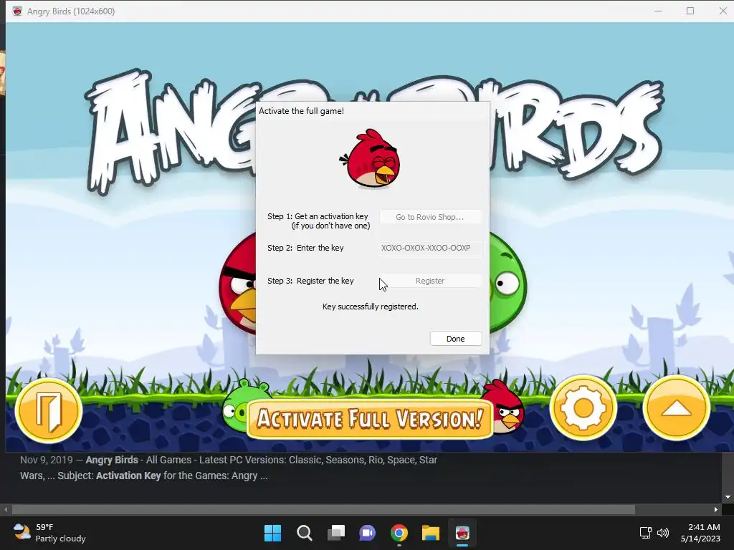The height and width of the screenshot is (550, 734).
Task: Launch the Chat app from taskbar
Action: pyautogui.click(x=368, y=533)
